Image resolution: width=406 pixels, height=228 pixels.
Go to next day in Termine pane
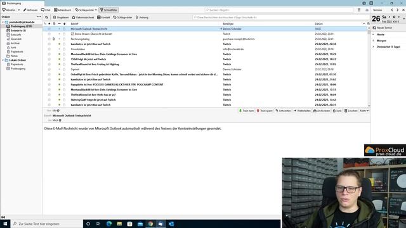[x=399, y=17]
